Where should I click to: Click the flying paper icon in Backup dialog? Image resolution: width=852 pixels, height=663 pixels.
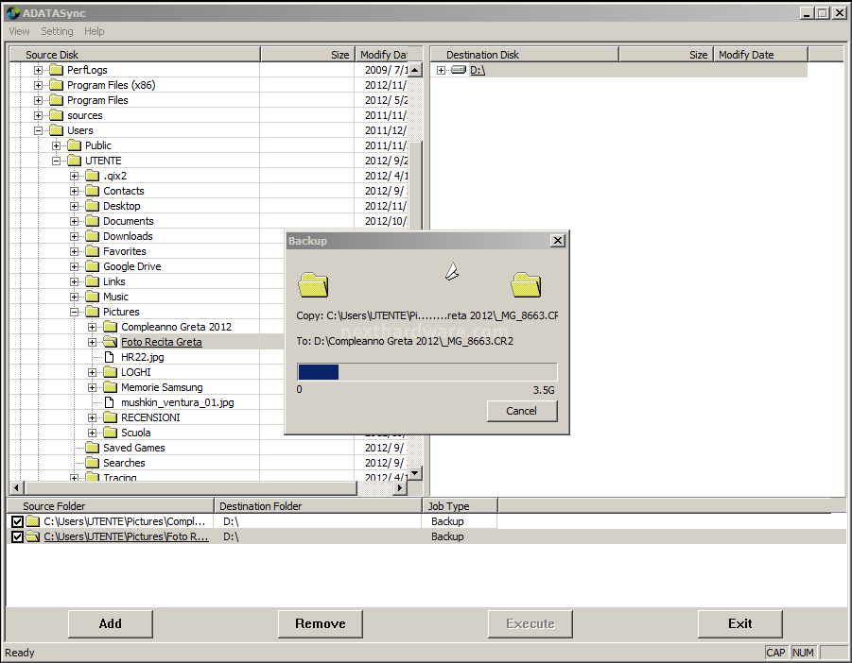pos(452,271)
